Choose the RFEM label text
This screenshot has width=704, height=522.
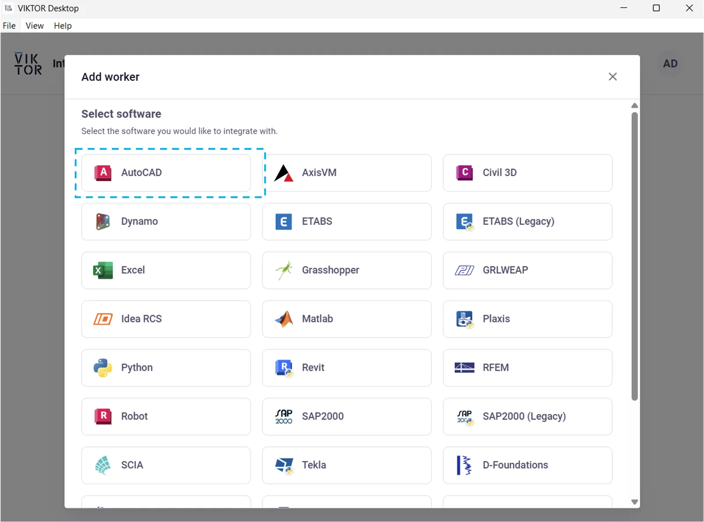click(x=496, y=368)
